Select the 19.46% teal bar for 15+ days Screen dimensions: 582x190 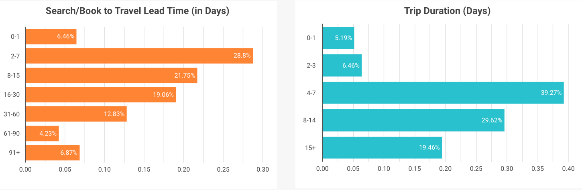pos(382,148)
